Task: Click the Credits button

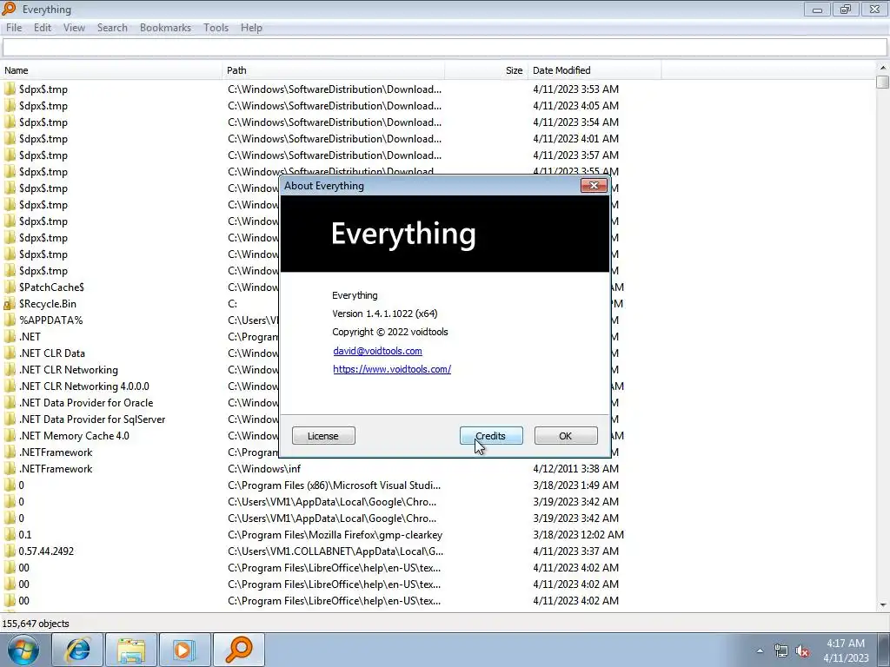Action: click(x=491, y=436)
